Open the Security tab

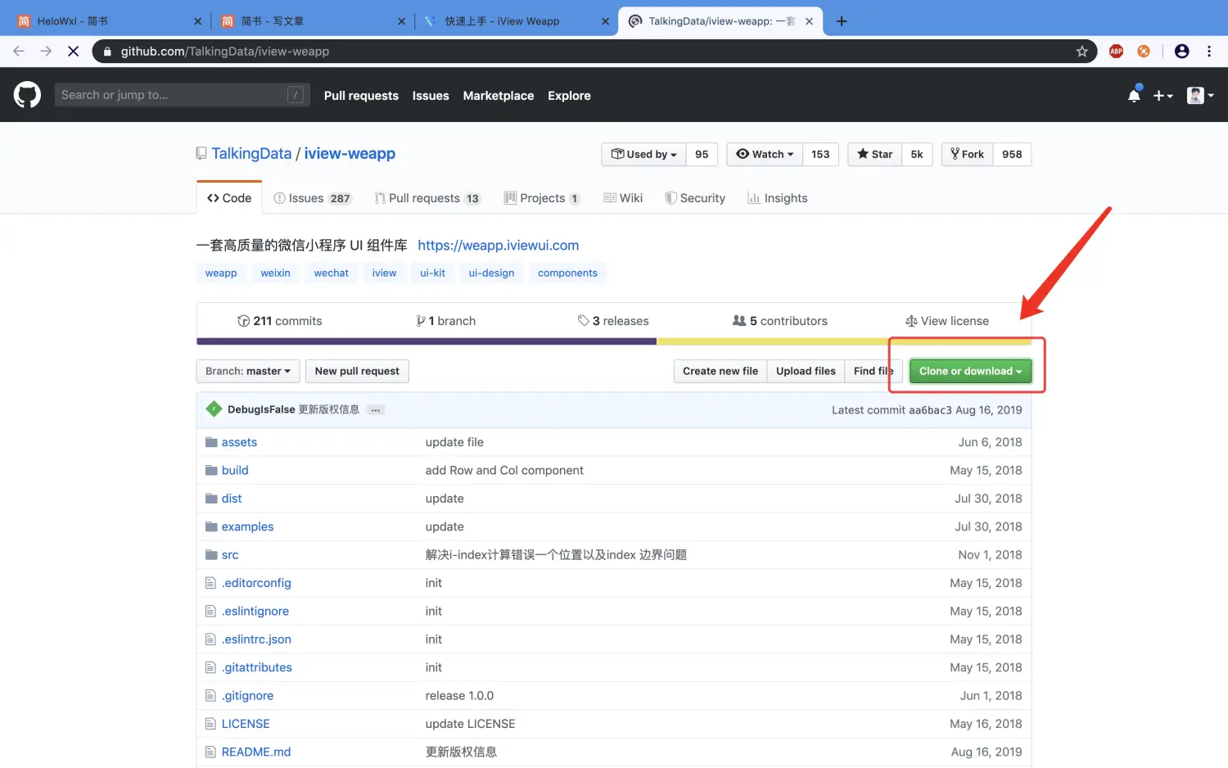tap(694, 198)
